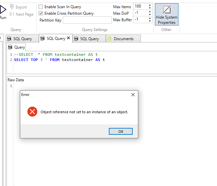This screenshot has width=217, height=186.
Task: Close the Error dialog with X
Action: 133,95
